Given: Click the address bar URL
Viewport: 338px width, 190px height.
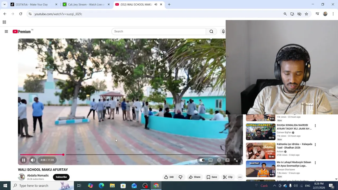Looking at the screenshot, I should (58, 14).
